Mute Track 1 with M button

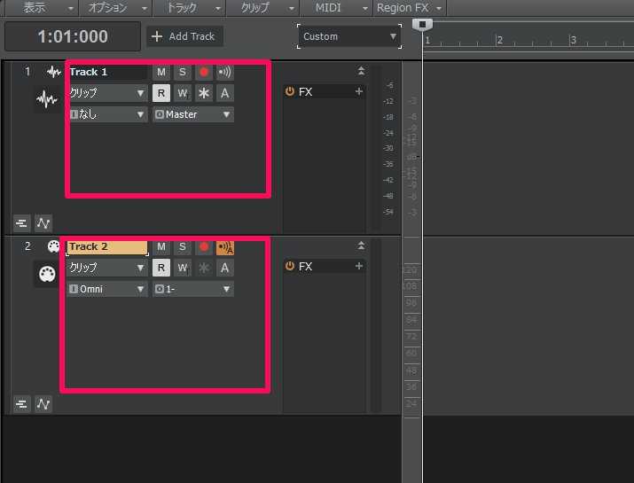click(160, 72)
